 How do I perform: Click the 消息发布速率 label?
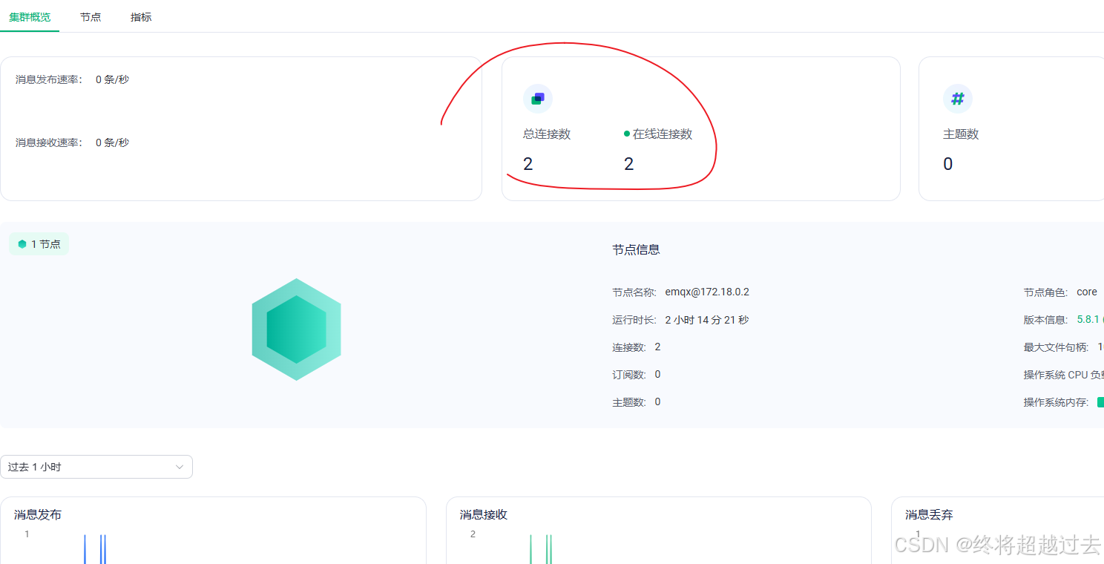click(49, 79)
